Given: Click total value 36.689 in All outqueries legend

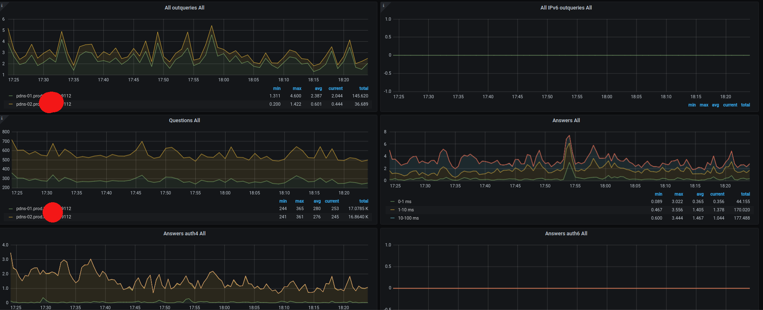Looking at the screenshot, I should click(x=361, y=104).
